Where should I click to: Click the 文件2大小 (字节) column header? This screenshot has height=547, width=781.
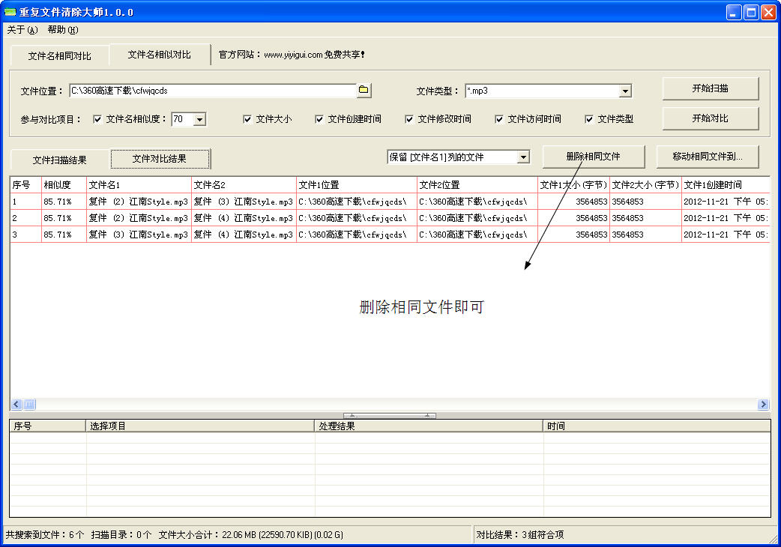(x=645, y=184)
